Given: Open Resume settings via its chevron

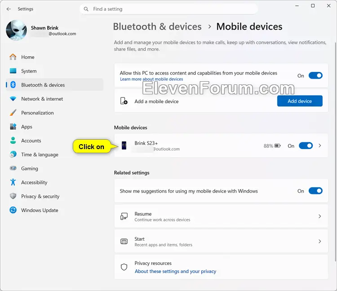Looking at the screenshot, I should 320,216.
